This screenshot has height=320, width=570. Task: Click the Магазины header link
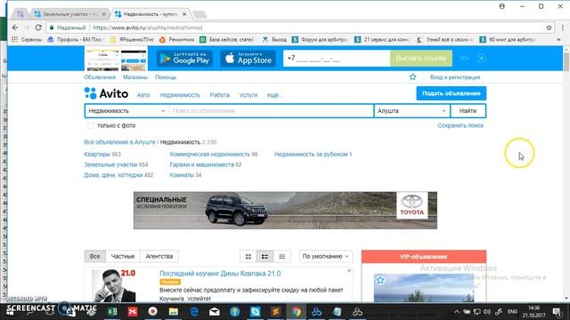coord(135,77)
